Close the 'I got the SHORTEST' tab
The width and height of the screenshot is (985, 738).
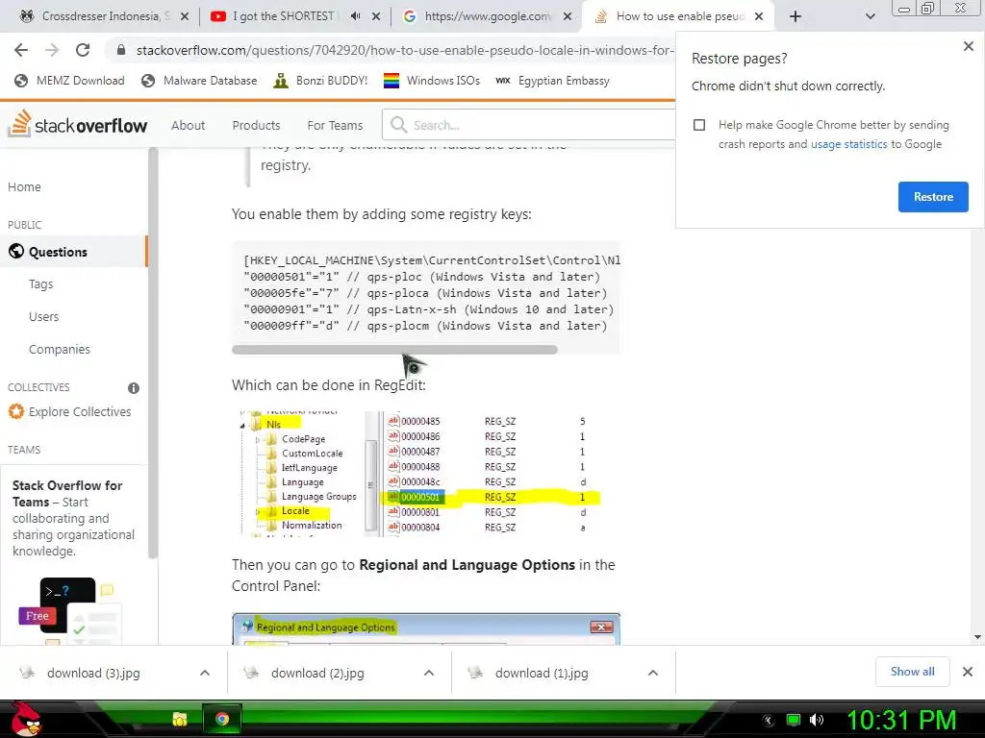coord(376,17)
